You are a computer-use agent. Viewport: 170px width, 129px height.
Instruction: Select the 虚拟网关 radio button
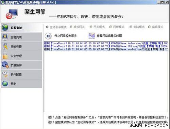point(71,27)
